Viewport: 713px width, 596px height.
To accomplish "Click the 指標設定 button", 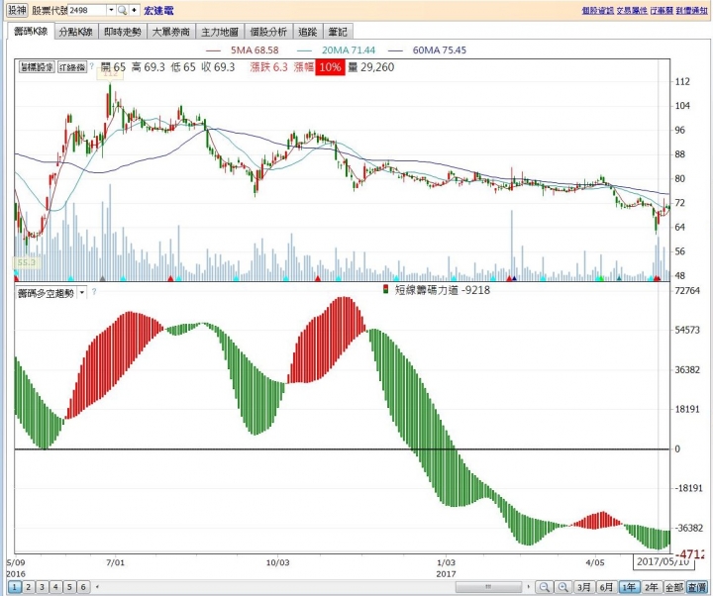I will pos(37,67).
